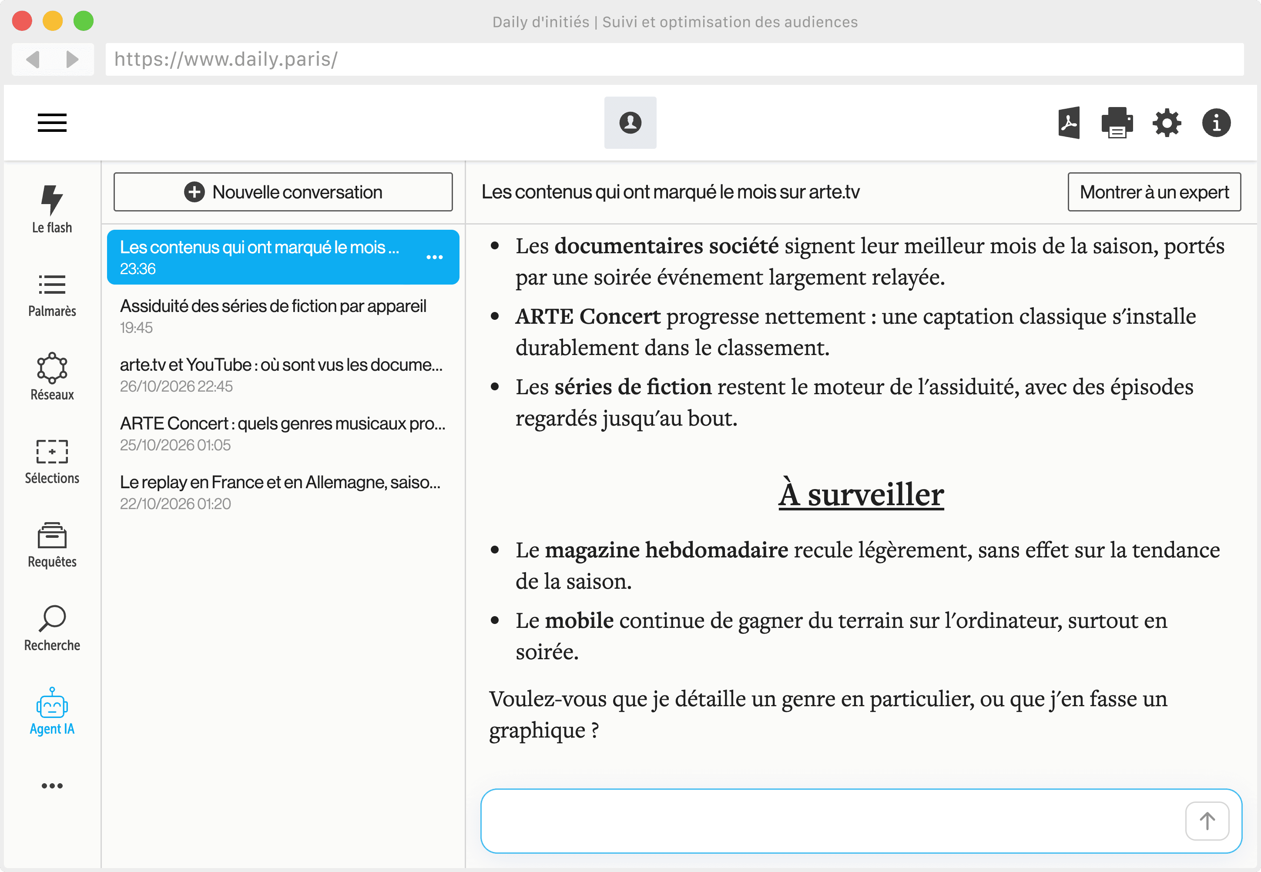1261x872 pixels.
Task: Select the Agent IA section
Action: pyautogui.click(x=52, y=711)
